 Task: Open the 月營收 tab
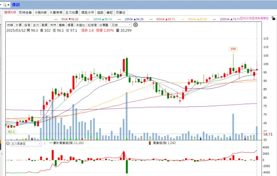[x=121, y=12]
